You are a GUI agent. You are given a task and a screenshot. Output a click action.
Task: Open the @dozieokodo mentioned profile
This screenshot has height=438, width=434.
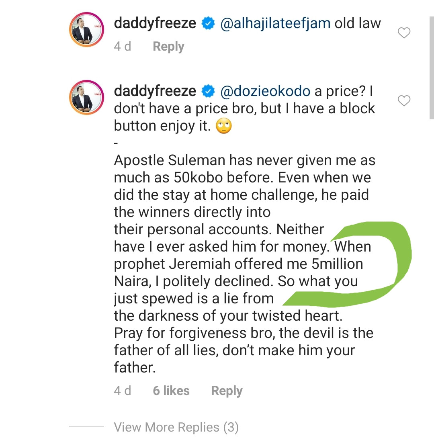point(266,92)
